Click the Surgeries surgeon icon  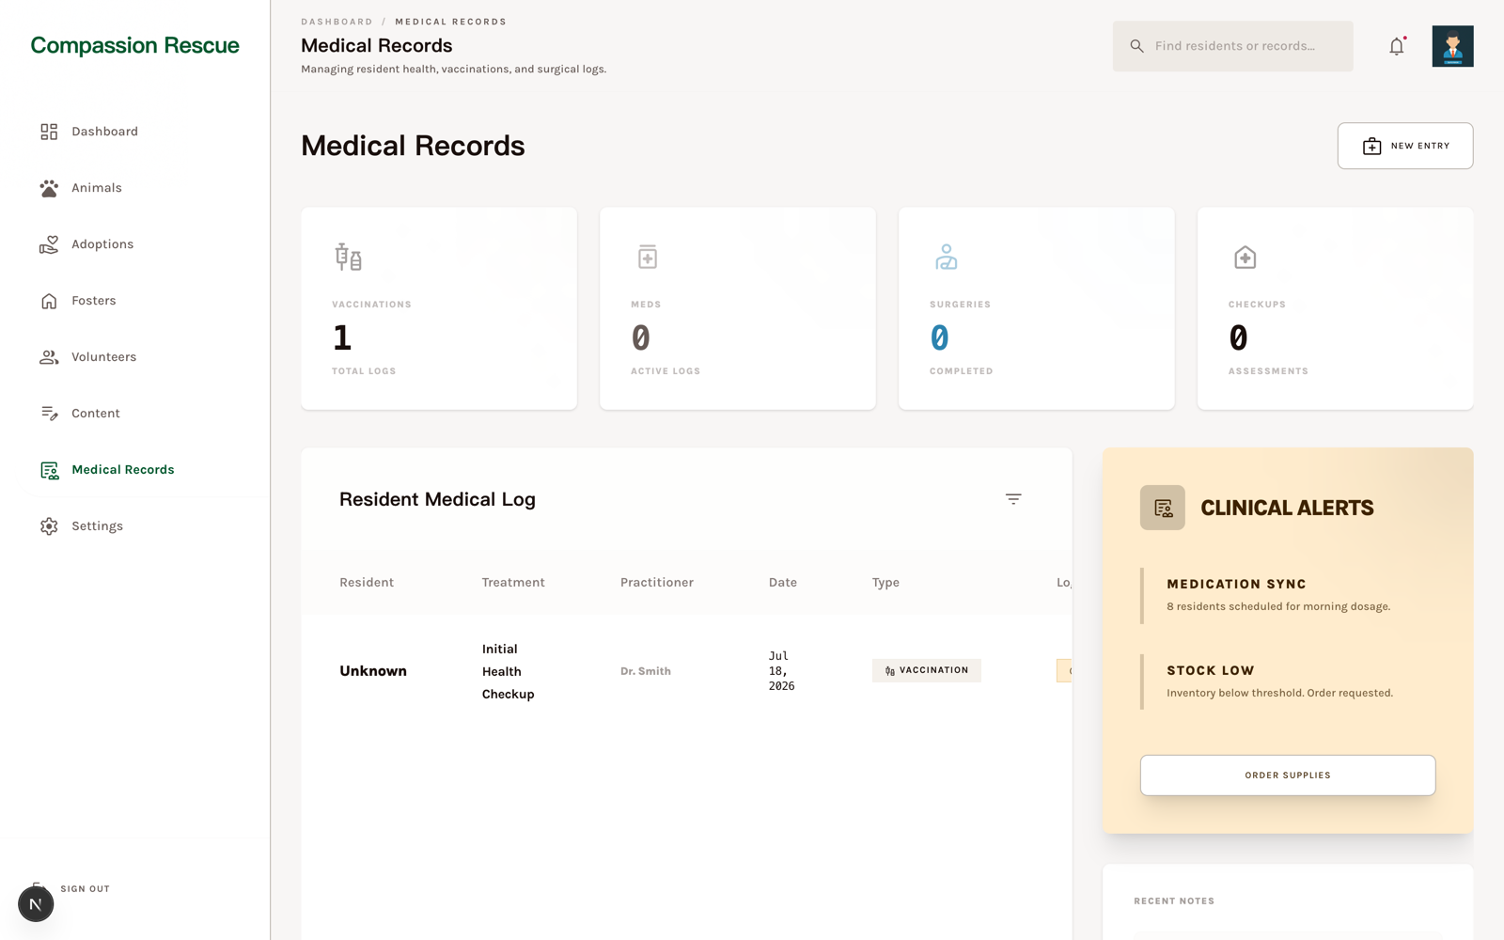pyautogui.click(x=946, y=257)
